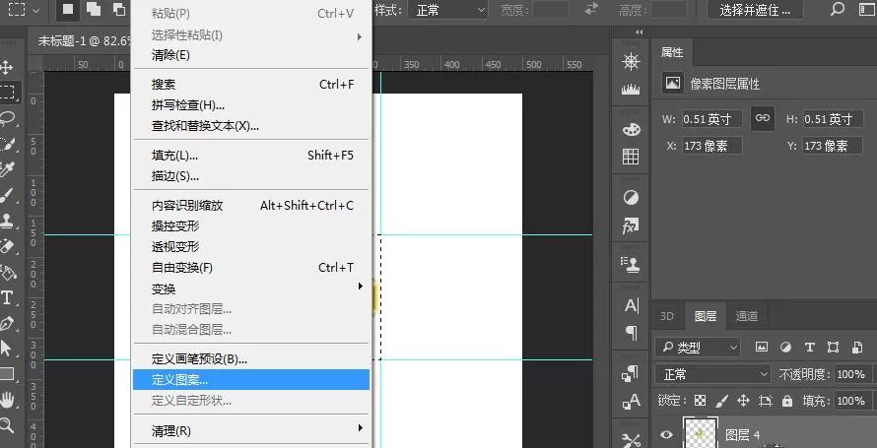Select the Move tool
The height and width of the screenshot is (448, 877).
pyautogui.click(x=7, y=68)
